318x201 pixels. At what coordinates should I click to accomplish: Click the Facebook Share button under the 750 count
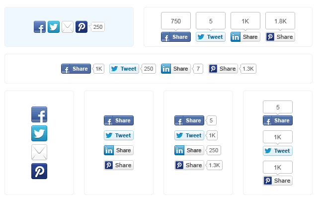tap(176, 37)
